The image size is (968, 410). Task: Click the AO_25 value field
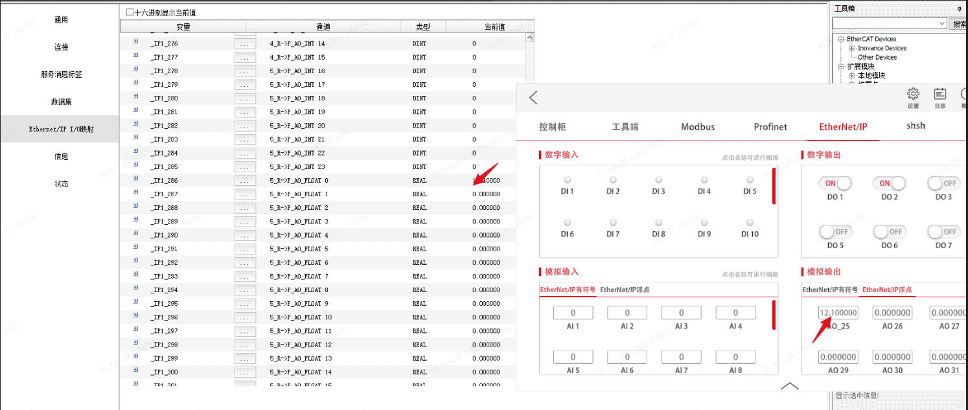pyautogui.click(x=838, y=313)
